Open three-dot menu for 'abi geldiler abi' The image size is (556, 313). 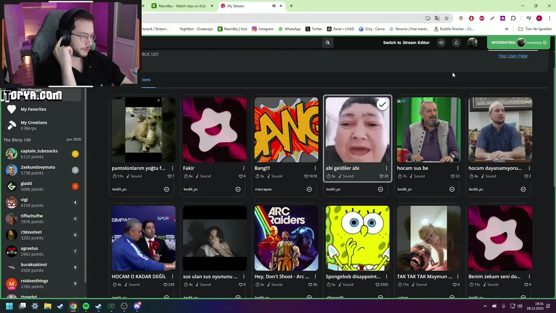coord(387,168)
